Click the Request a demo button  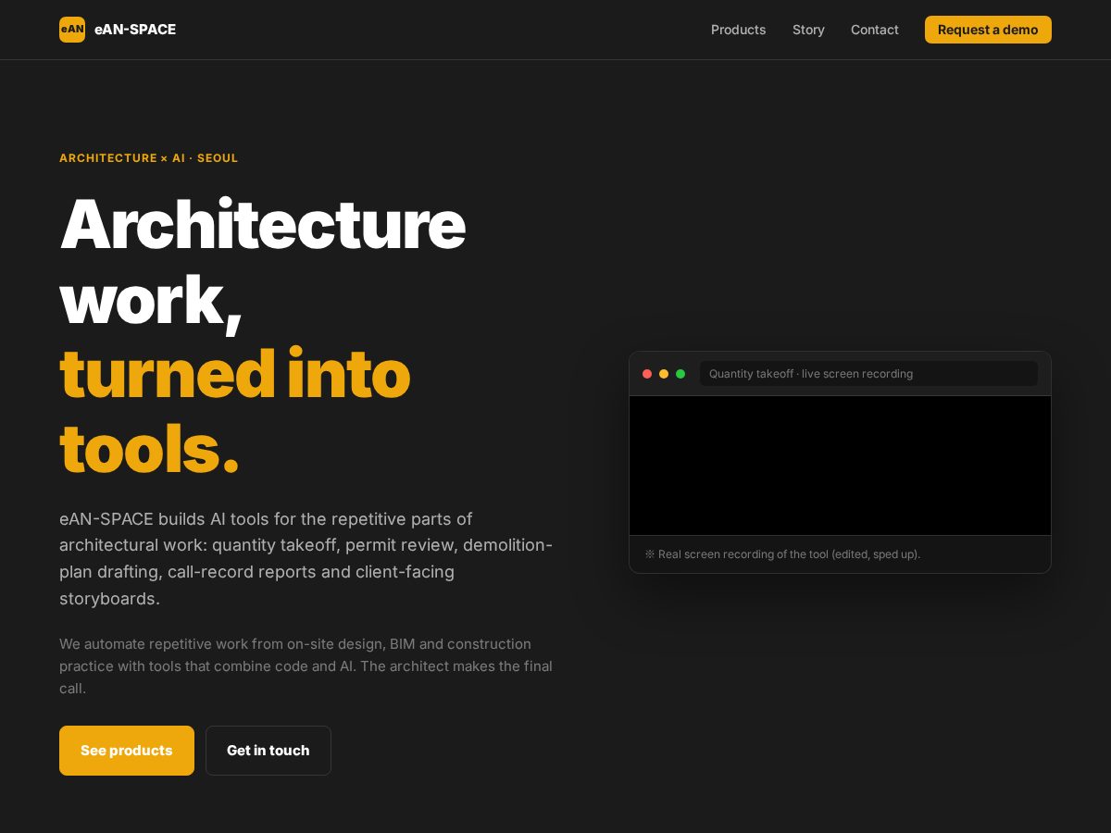988,30
